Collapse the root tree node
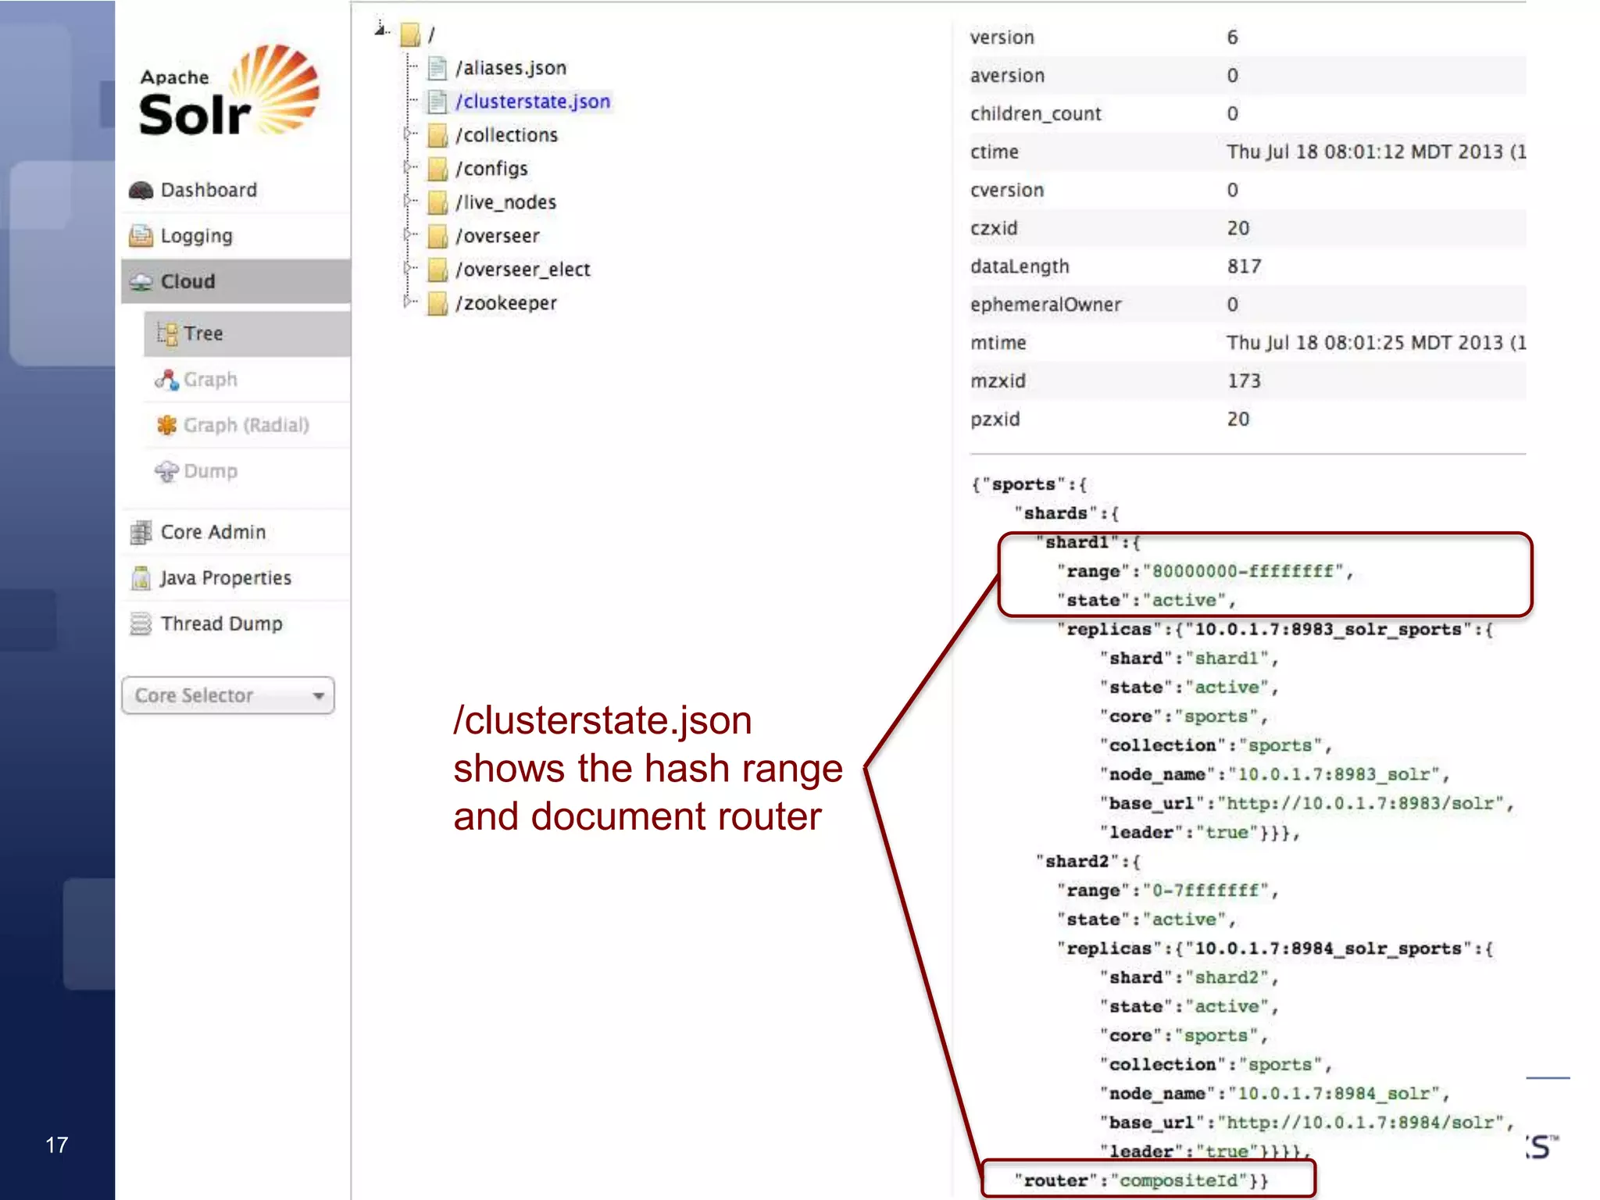The image size is (1600, 1200). pos(380,29)
